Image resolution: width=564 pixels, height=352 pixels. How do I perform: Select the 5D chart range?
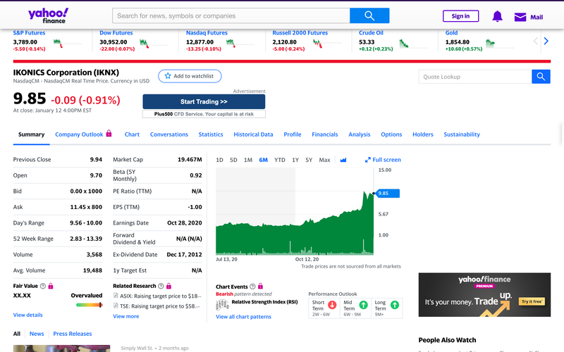[x=233, y=160]
